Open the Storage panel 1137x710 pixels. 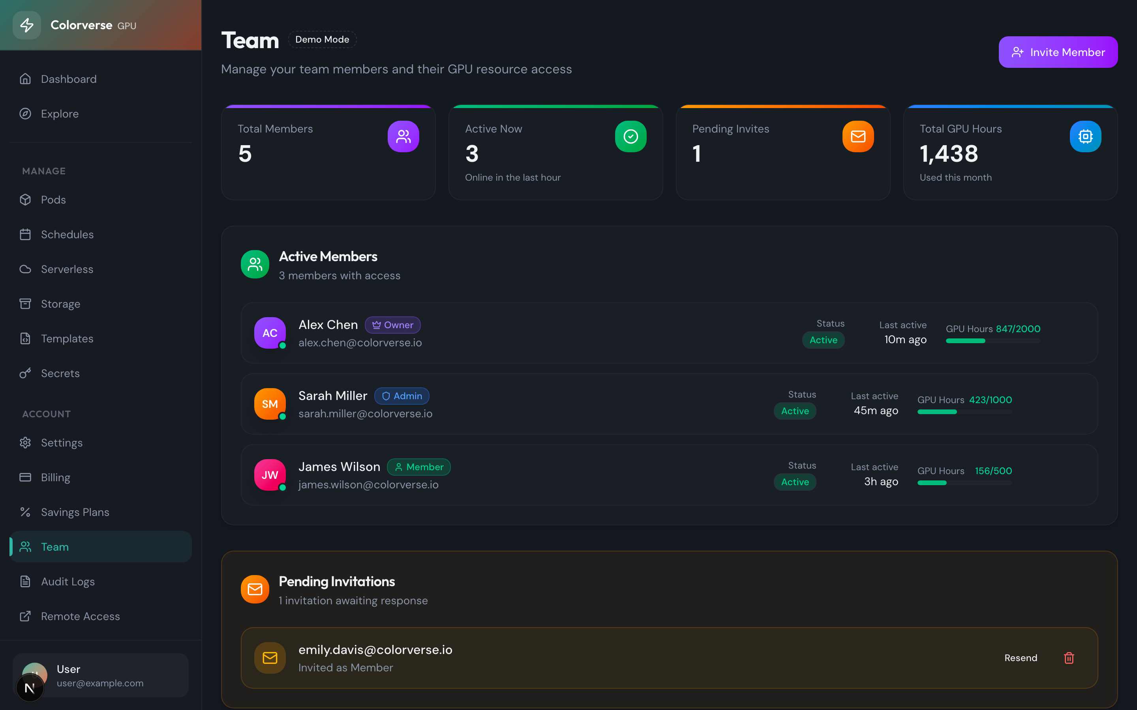pos(60,303)
